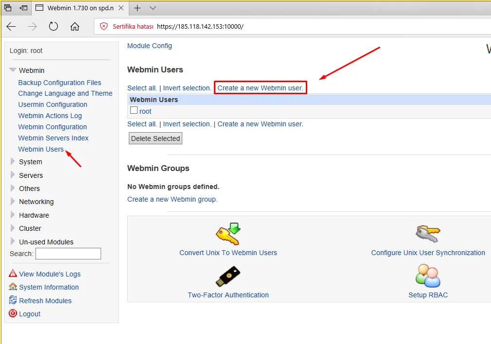
Task: Expand the Cluster category
Action: point(13,228)
